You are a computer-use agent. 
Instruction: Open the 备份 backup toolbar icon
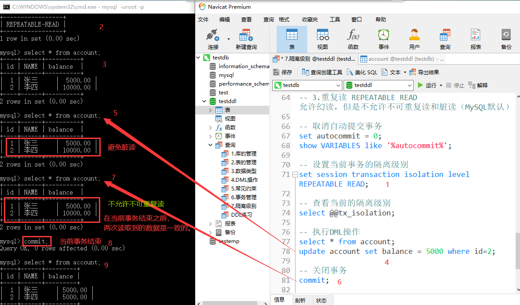(x=506, y=39)
